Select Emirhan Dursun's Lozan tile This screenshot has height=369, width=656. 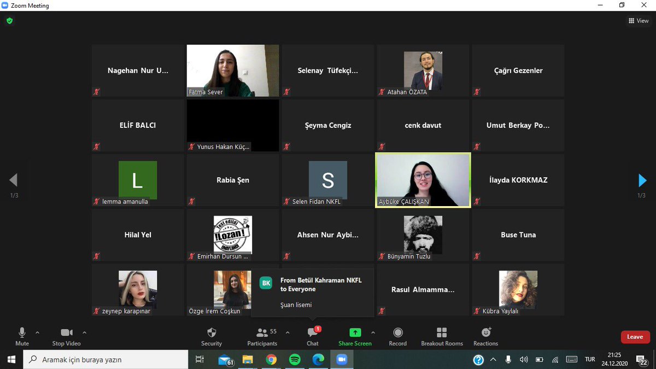click(233, 235)
